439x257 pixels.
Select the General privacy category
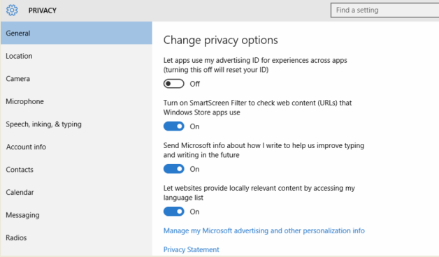(76, 33)
